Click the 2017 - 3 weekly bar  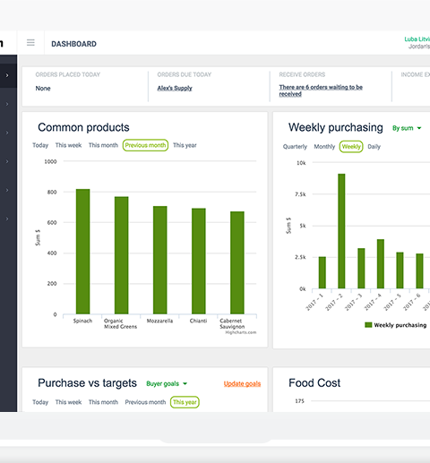361,269
